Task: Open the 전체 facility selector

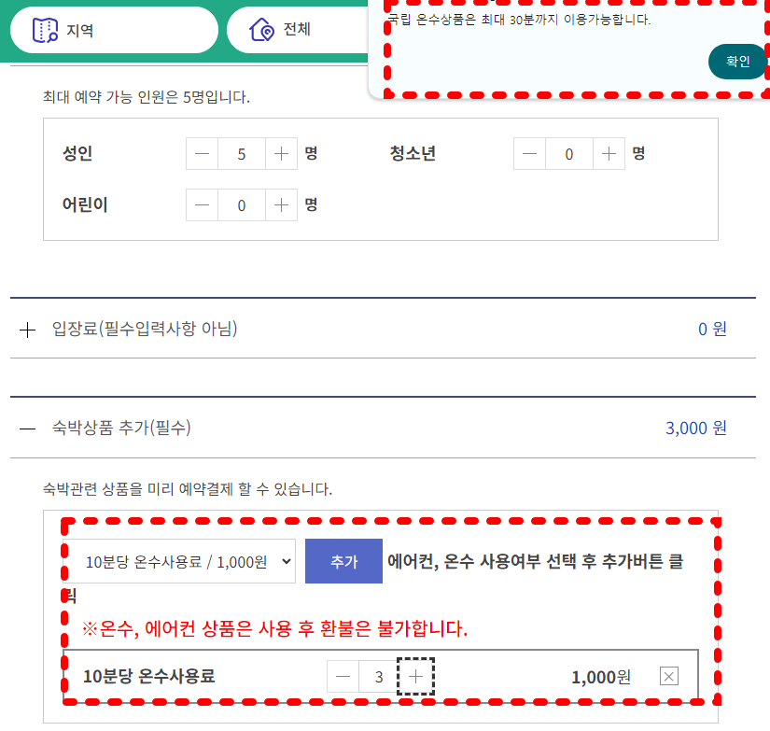Action: pos(298,30)
